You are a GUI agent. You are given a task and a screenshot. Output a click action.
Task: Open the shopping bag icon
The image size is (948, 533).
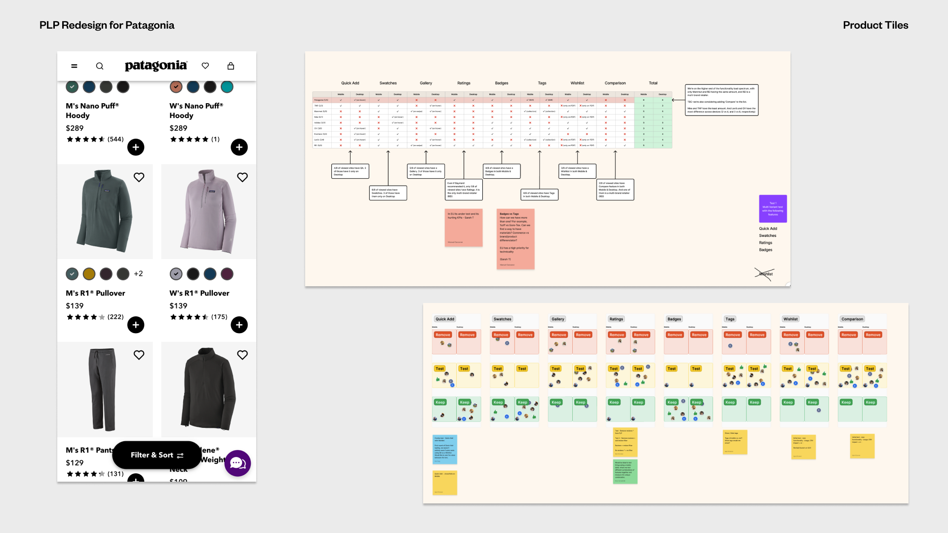click(231, 66)
